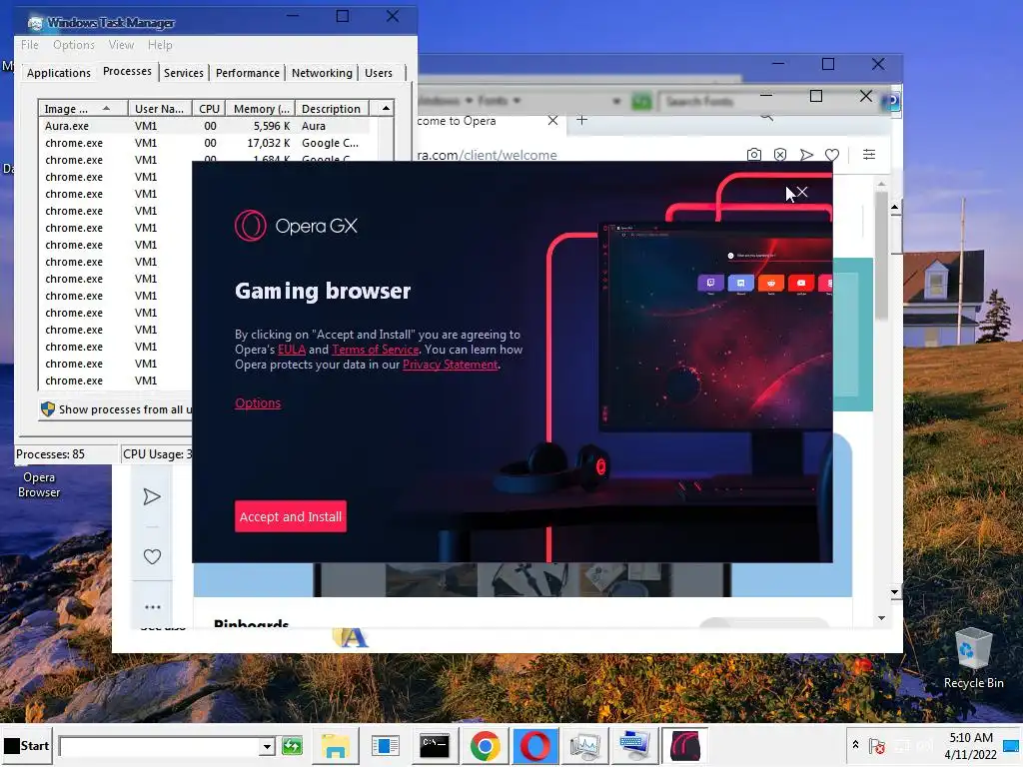Viewport: 1023px width, 767px height.
Task: Select the Aura.exe process row
Action: tap(204, 126)
